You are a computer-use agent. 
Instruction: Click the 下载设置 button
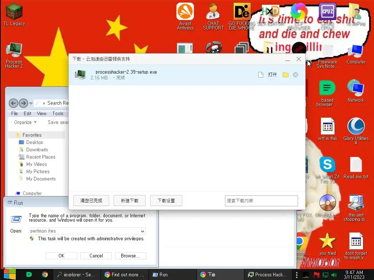coord(166,201)
